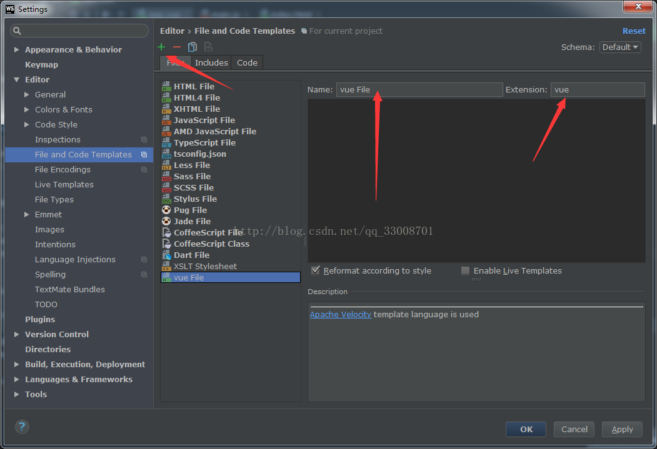Open the Schema Default dropdown
The image size is (657, 449).
coord(620,47)
